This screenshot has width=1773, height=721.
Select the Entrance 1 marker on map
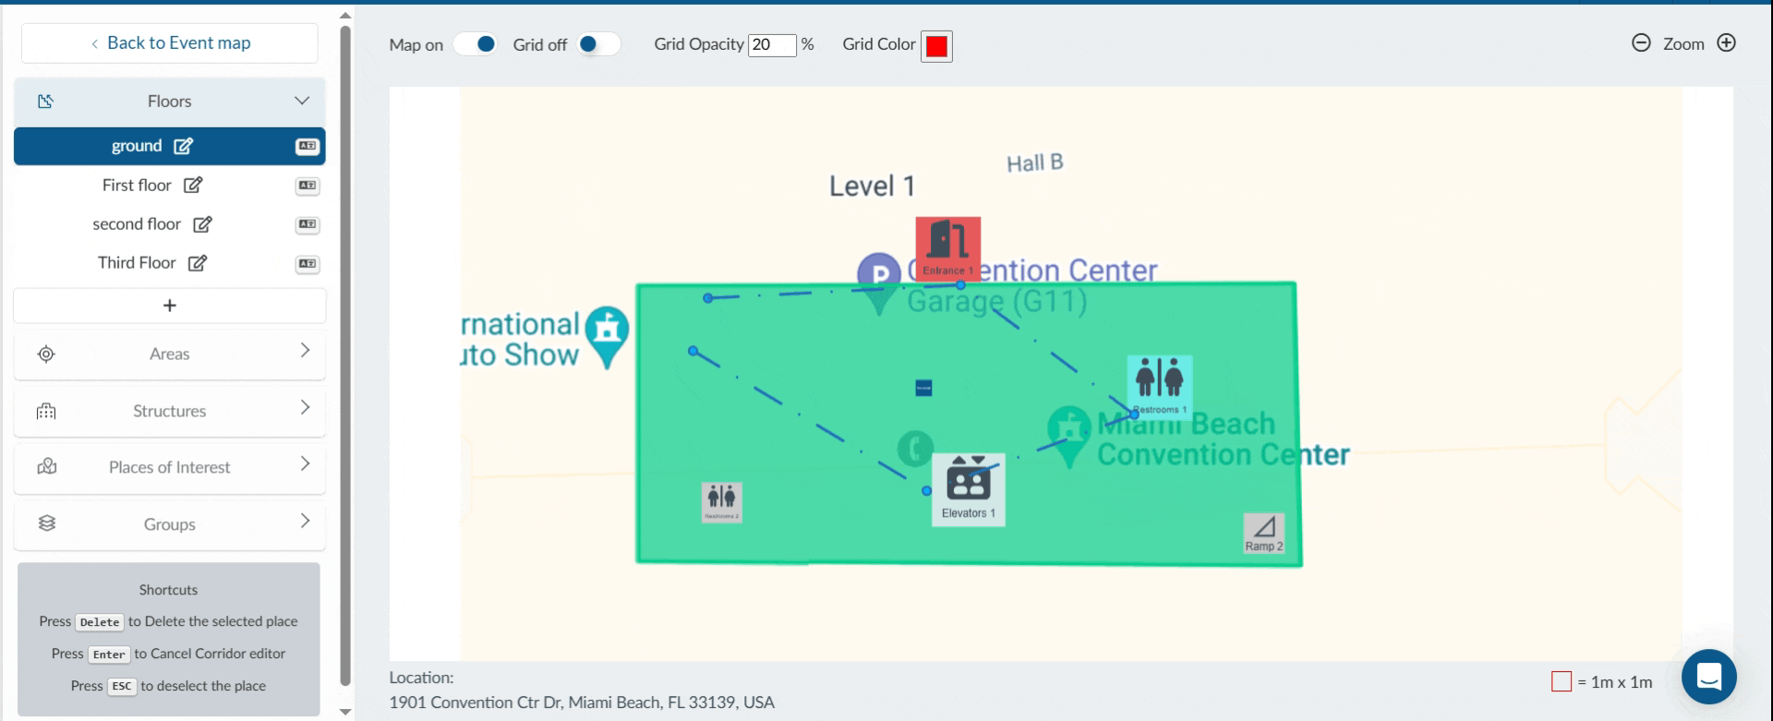tap(948, 249)
